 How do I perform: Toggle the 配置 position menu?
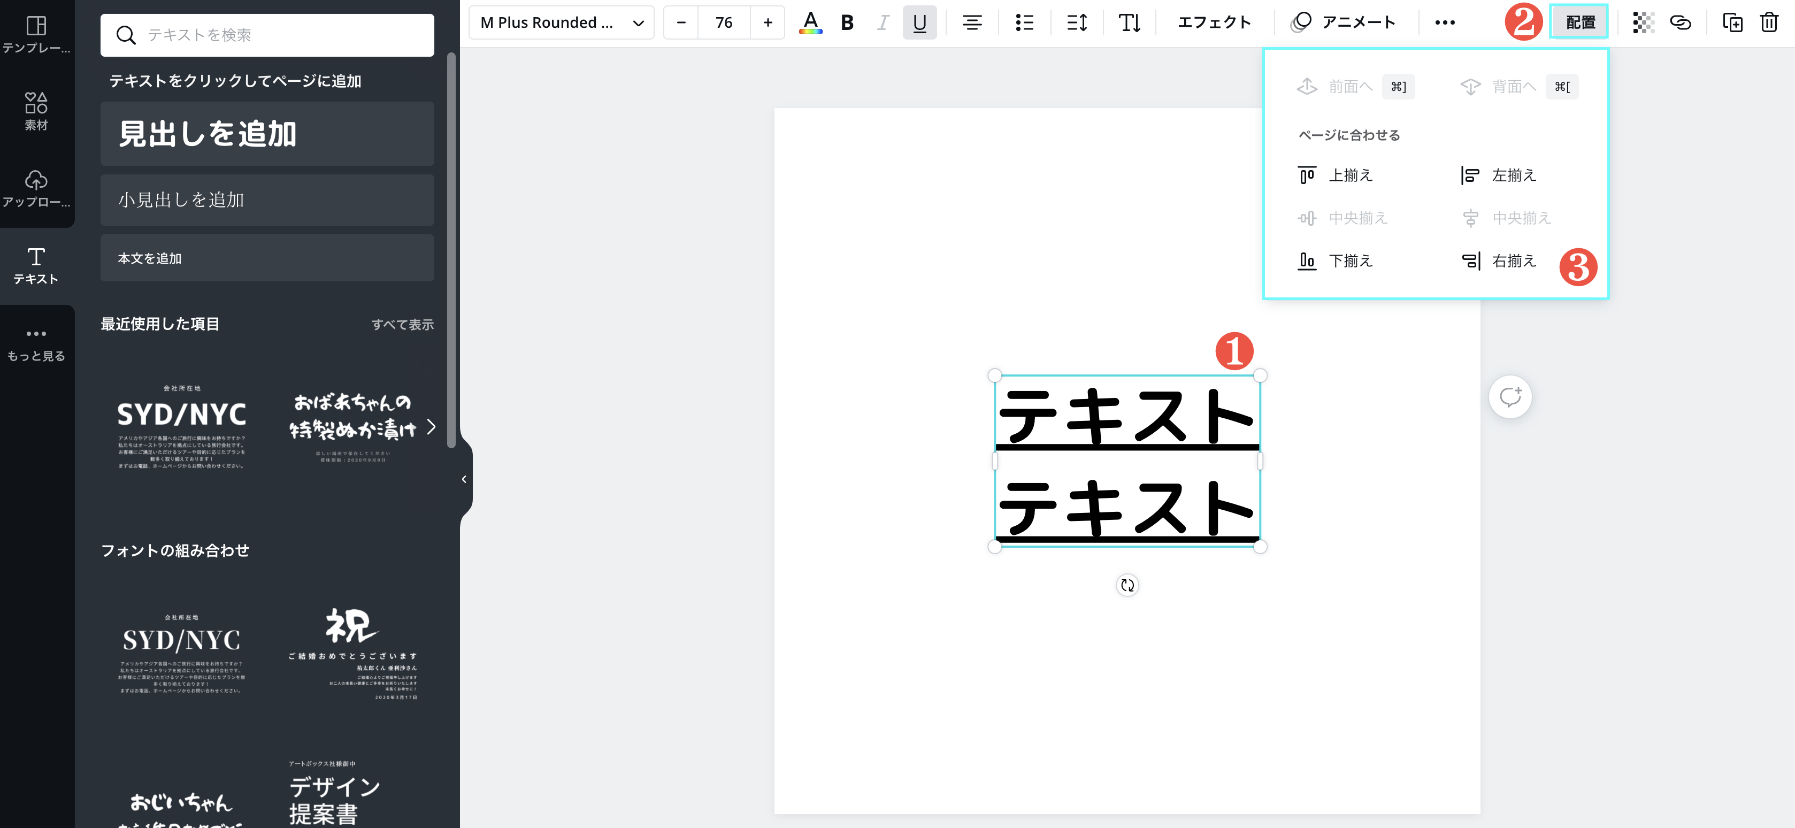click(x=1579, y=22)
